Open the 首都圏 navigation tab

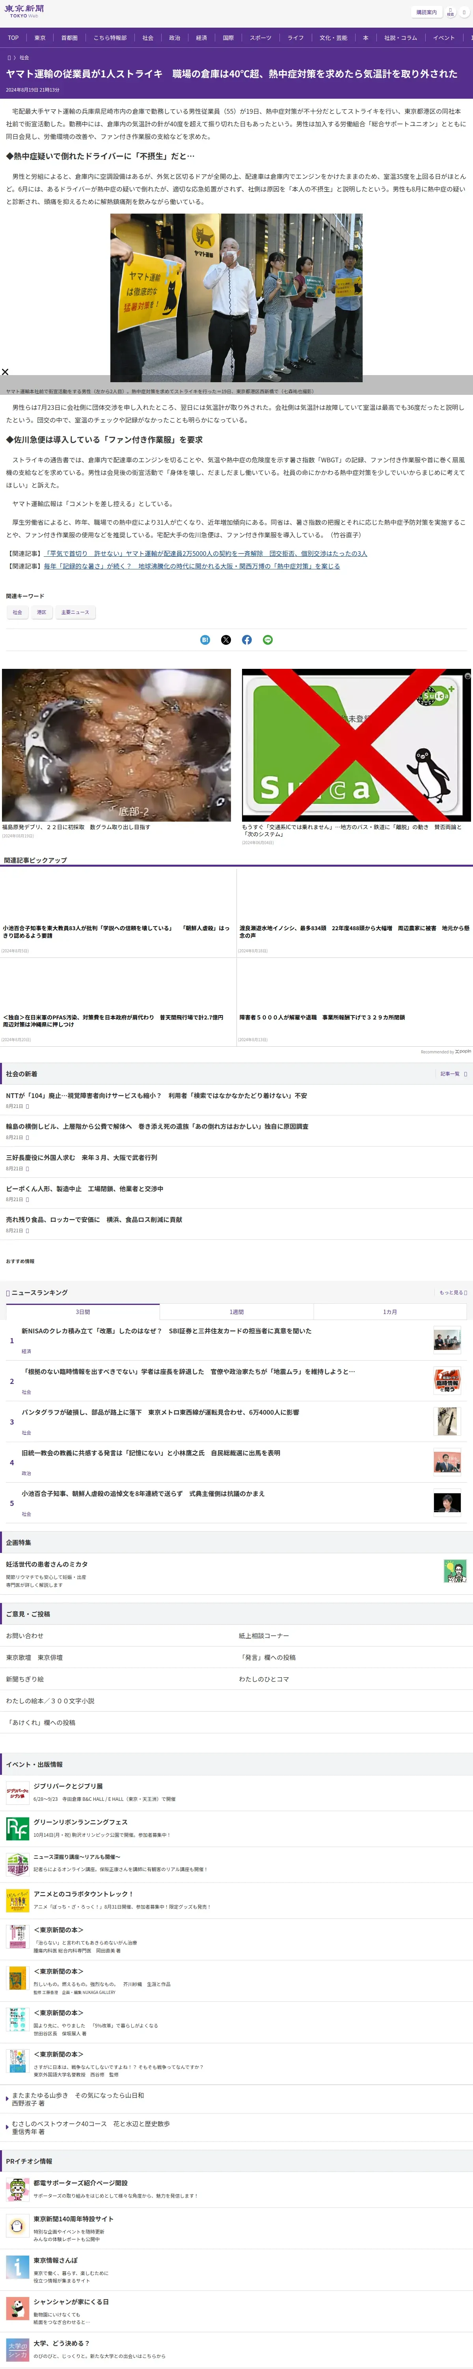click(69, 38)
